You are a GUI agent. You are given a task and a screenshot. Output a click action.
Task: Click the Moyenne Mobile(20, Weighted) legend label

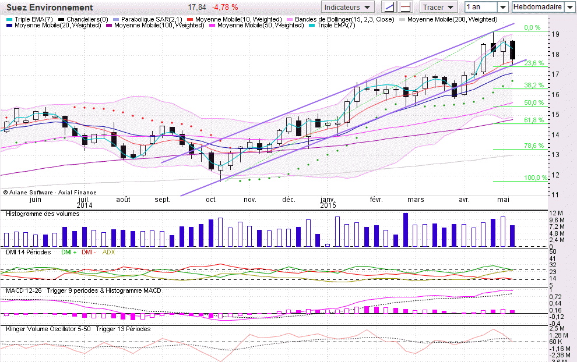58,25
